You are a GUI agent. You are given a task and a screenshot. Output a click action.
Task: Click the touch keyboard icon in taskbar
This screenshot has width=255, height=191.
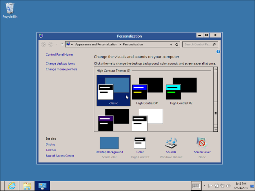coord(197,186)
